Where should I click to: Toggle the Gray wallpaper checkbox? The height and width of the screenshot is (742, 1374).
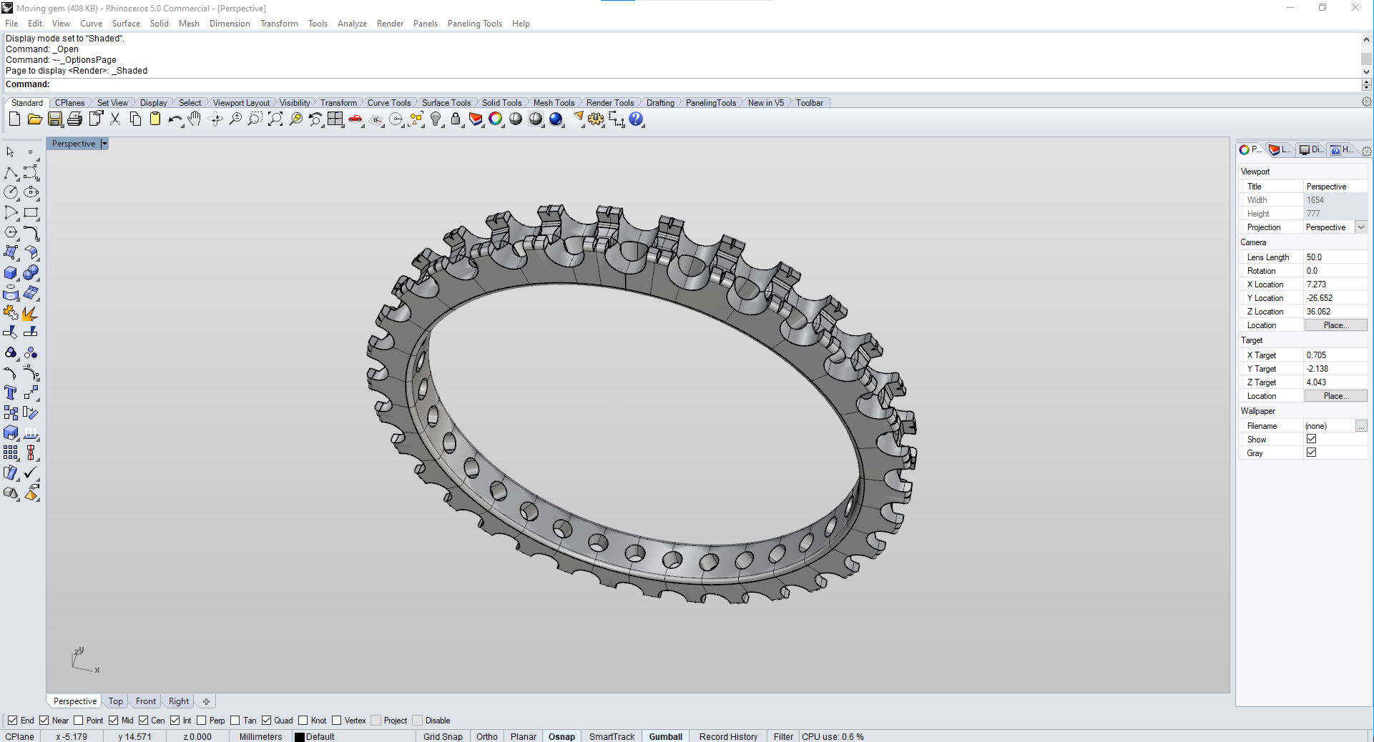point(1312,452)
